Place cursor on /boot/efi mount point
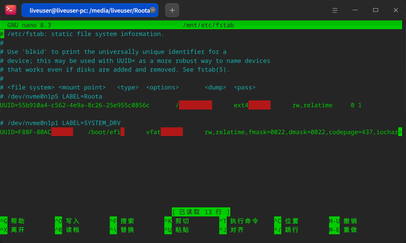The width and height of the screenshot is (406, 243). click(x=104, y=132)
